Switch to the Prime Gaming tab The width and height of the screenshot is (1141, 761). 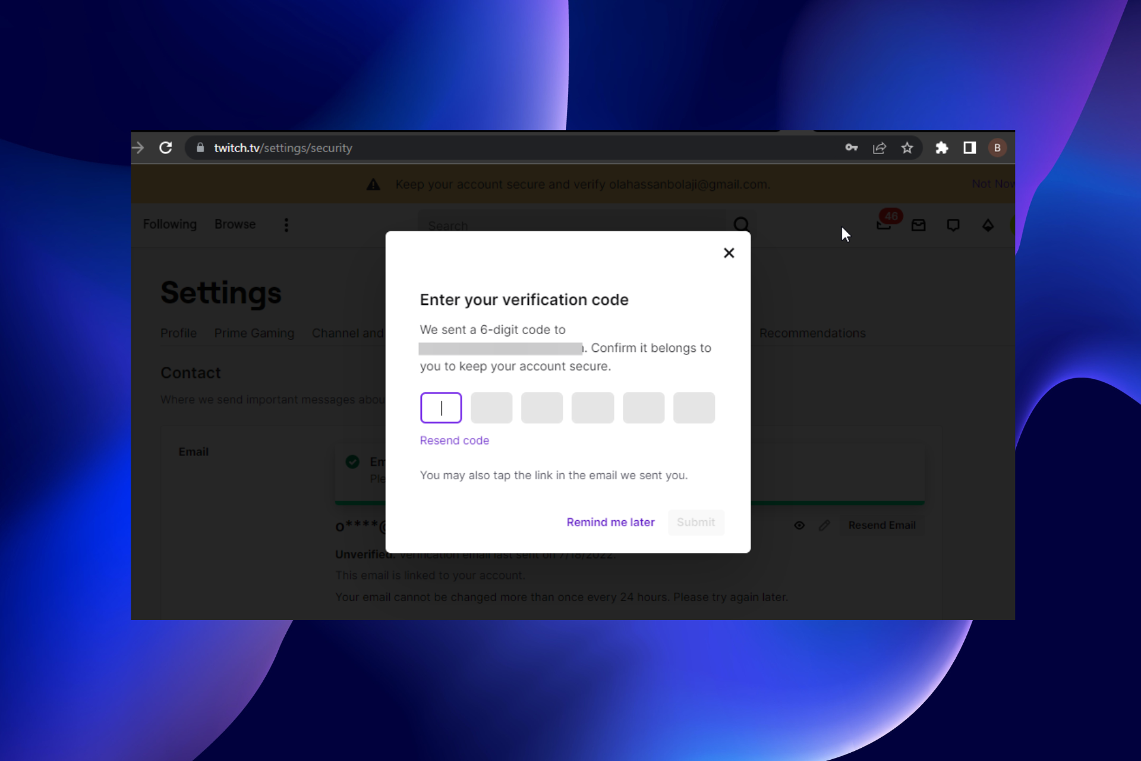tap(254, 333)
